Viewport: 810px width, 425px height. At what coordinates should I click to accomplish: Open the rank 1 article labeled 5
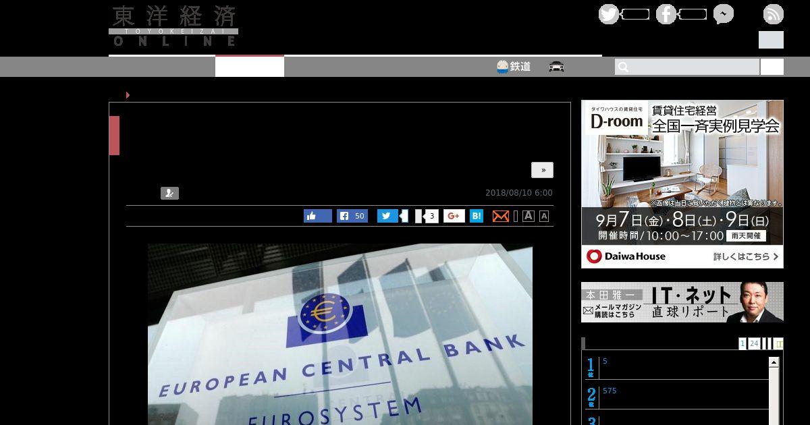point(605,361)
